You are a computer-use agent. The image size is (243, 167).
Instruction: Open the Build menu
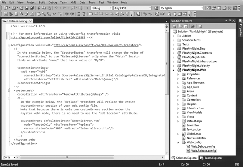coord(42,2)
